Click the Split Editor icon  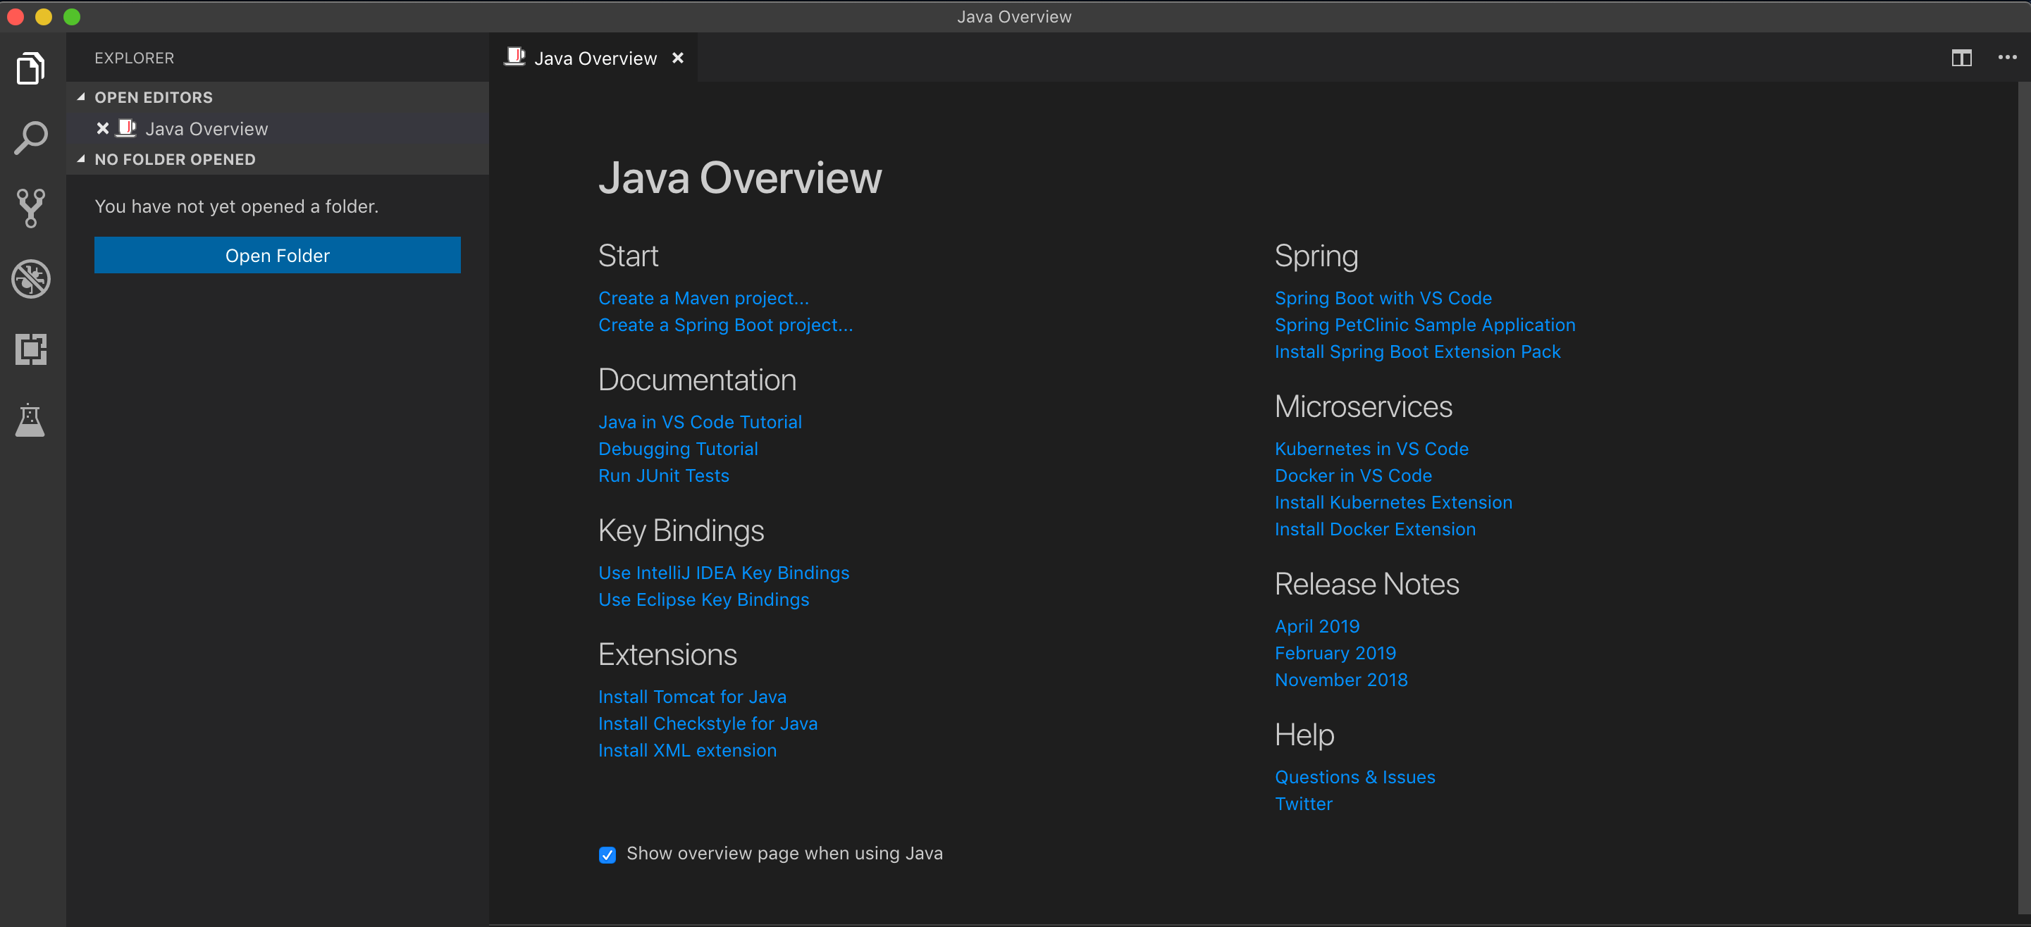pyautogui.click(x=1963, y=58)
